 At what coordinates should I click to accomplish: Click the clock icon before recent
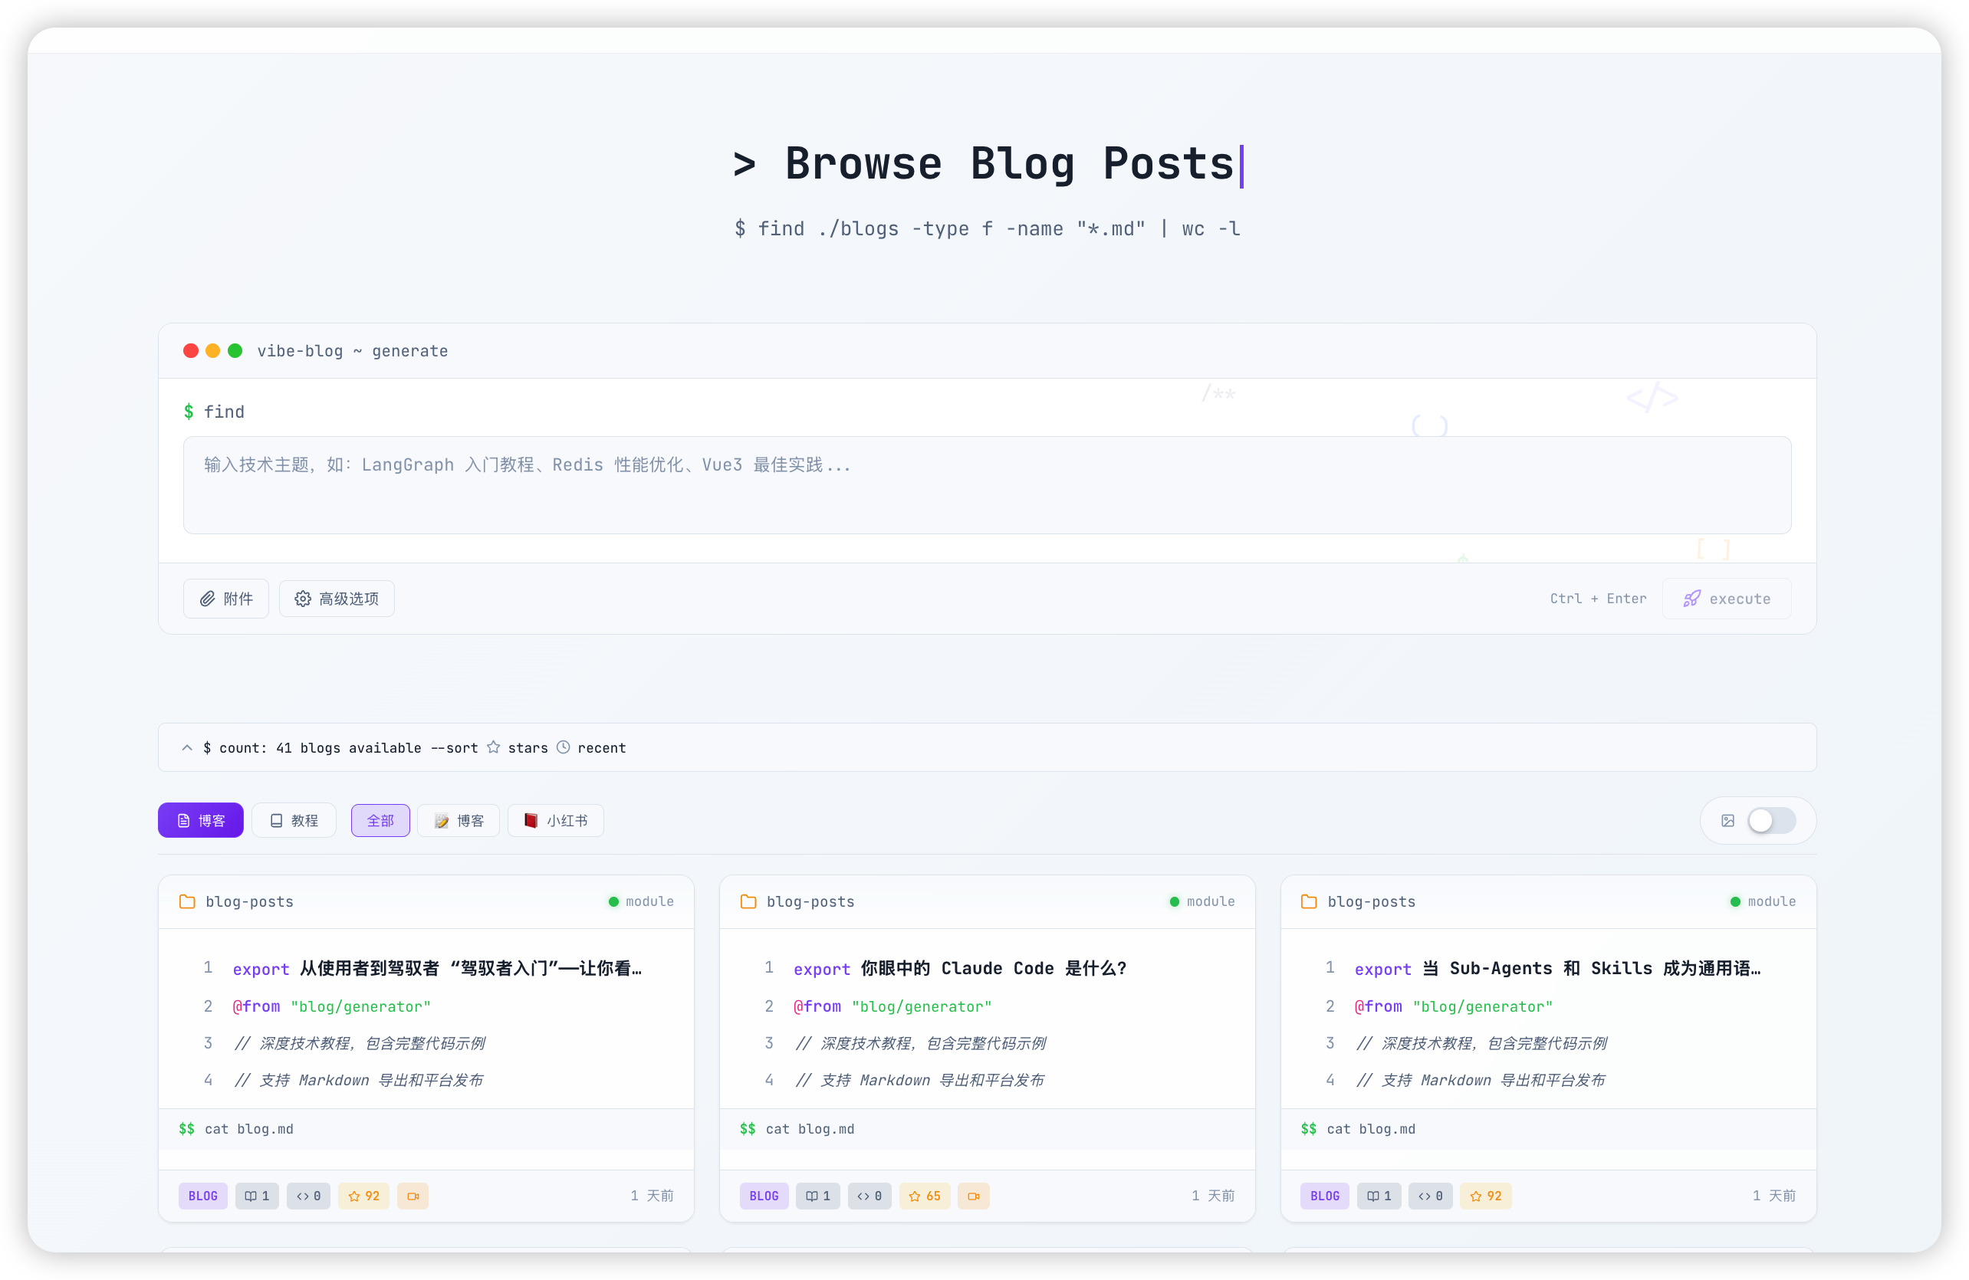pos(564,747)
